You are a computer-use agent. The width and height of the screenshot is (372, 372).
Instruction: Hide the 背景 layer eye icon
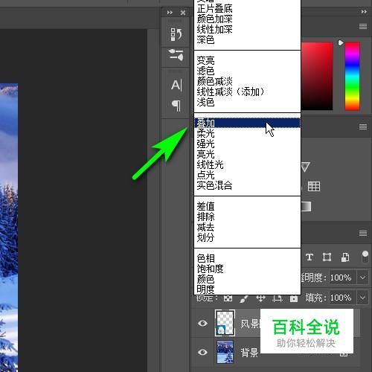[x=202, y=352]
